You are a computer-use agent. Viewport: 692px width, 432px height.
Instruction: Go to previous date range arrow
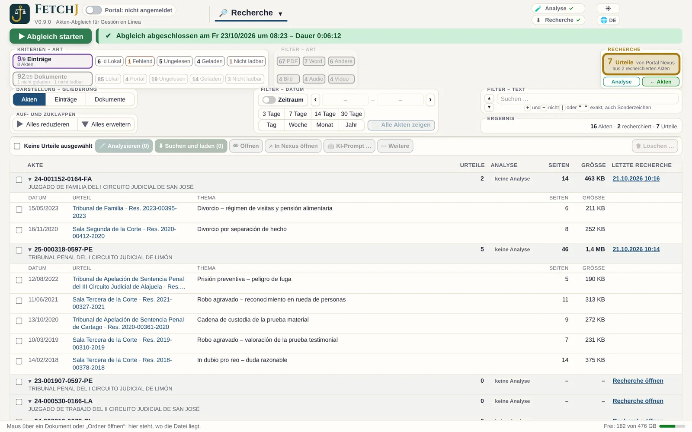coord(315,100)
